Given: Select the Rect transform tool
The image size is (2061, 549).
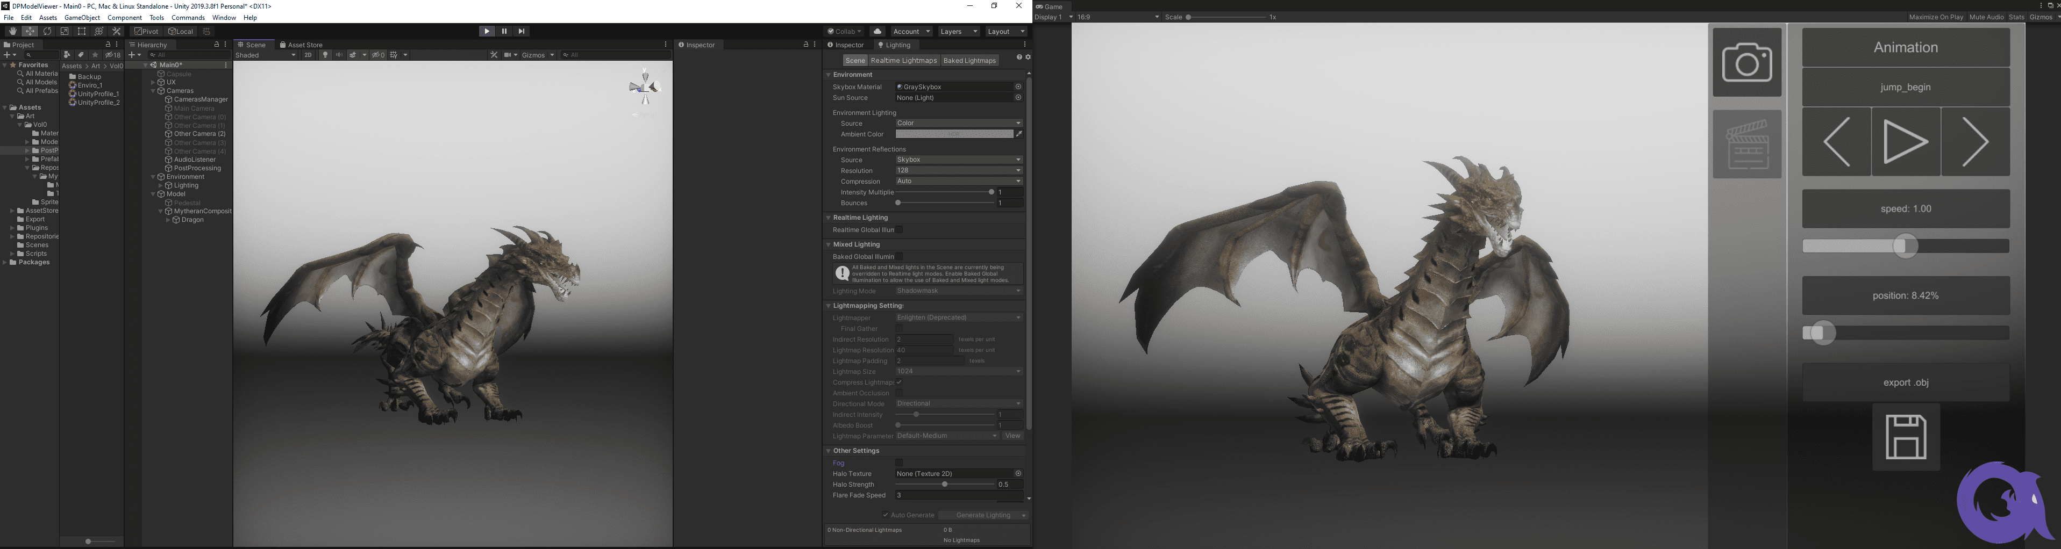Looking at the screenshot, I should pyautogui.click(x=82, y=31).
